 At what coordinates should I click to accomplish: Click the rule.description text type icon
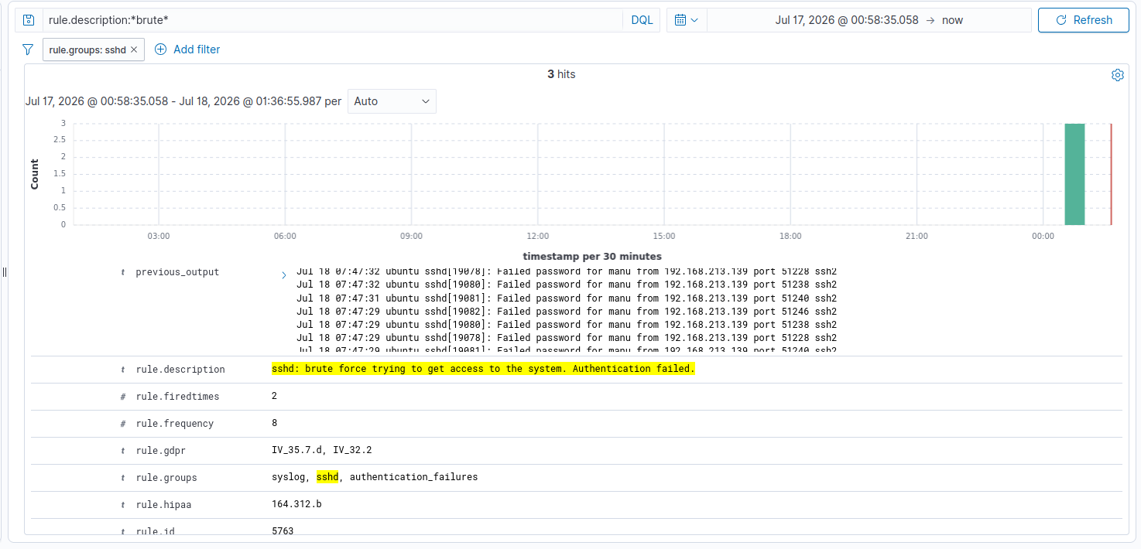pyautogui.click(x=123, y=370)
